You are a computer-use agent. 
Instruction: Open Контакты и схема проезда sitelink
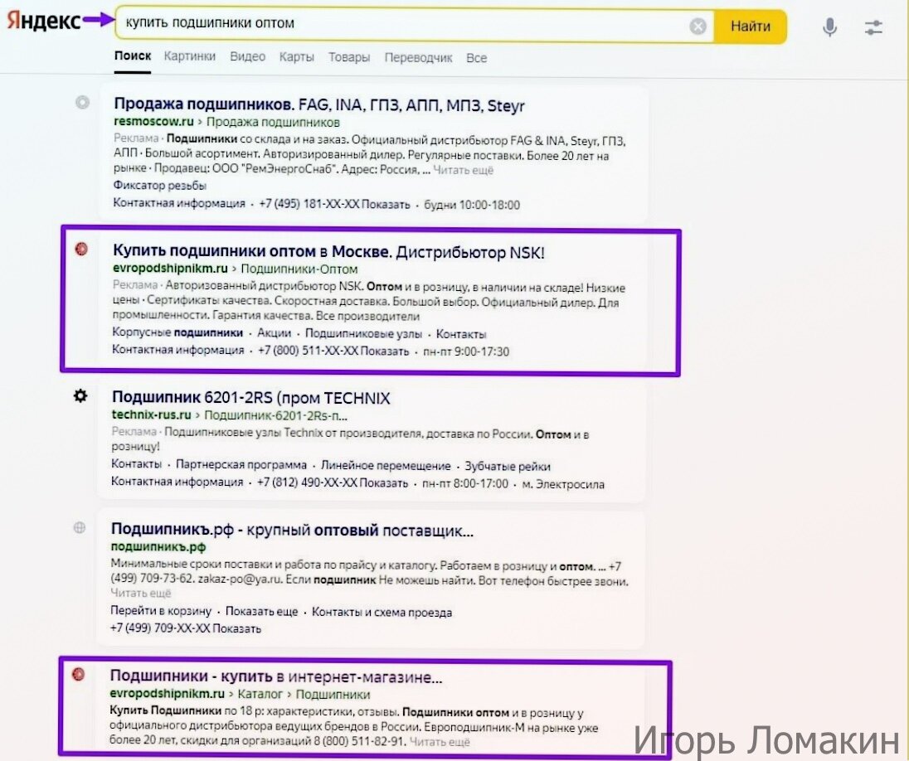tap(382, 612)
